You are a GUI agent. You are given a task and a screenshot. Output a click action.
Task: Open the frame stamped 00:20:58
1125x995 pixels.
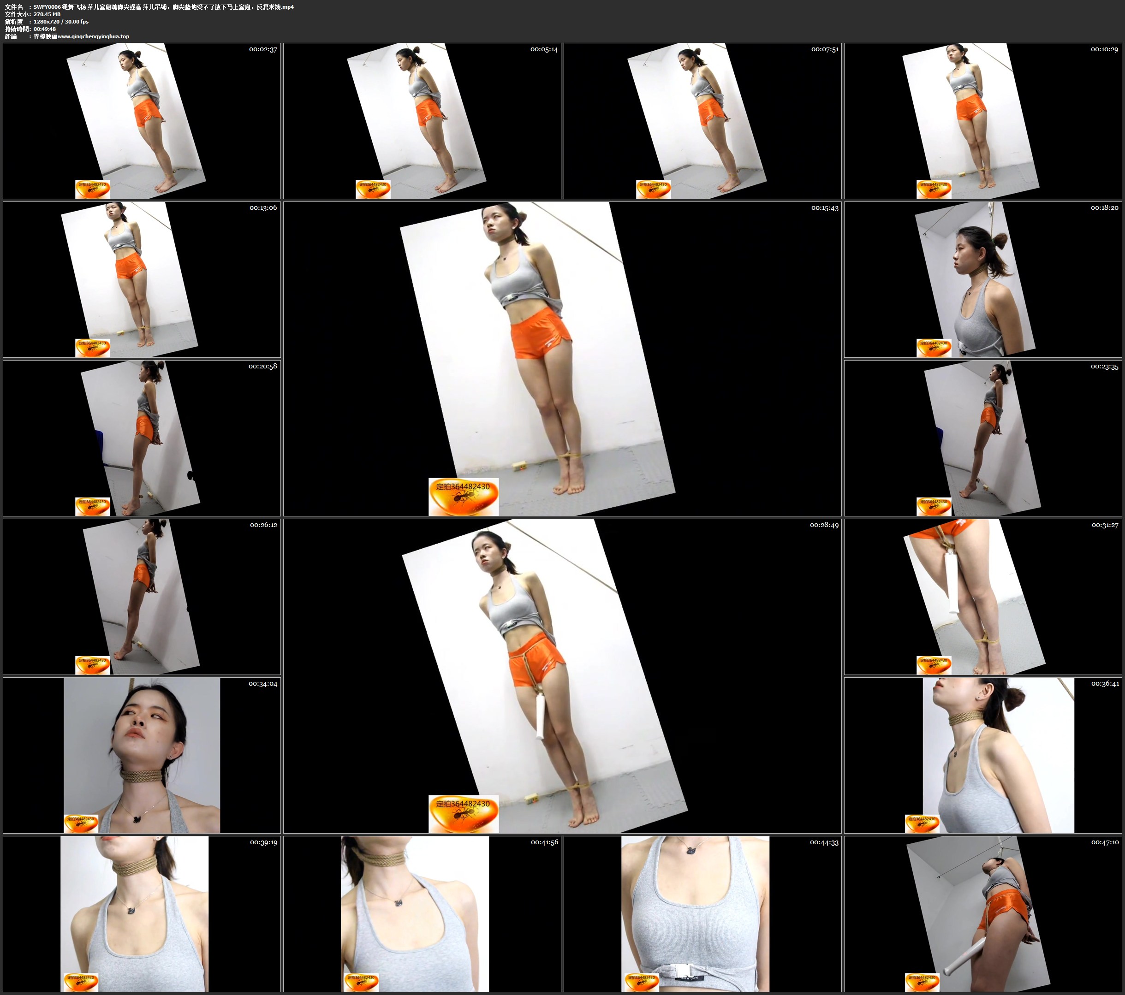tap(142, 438)
